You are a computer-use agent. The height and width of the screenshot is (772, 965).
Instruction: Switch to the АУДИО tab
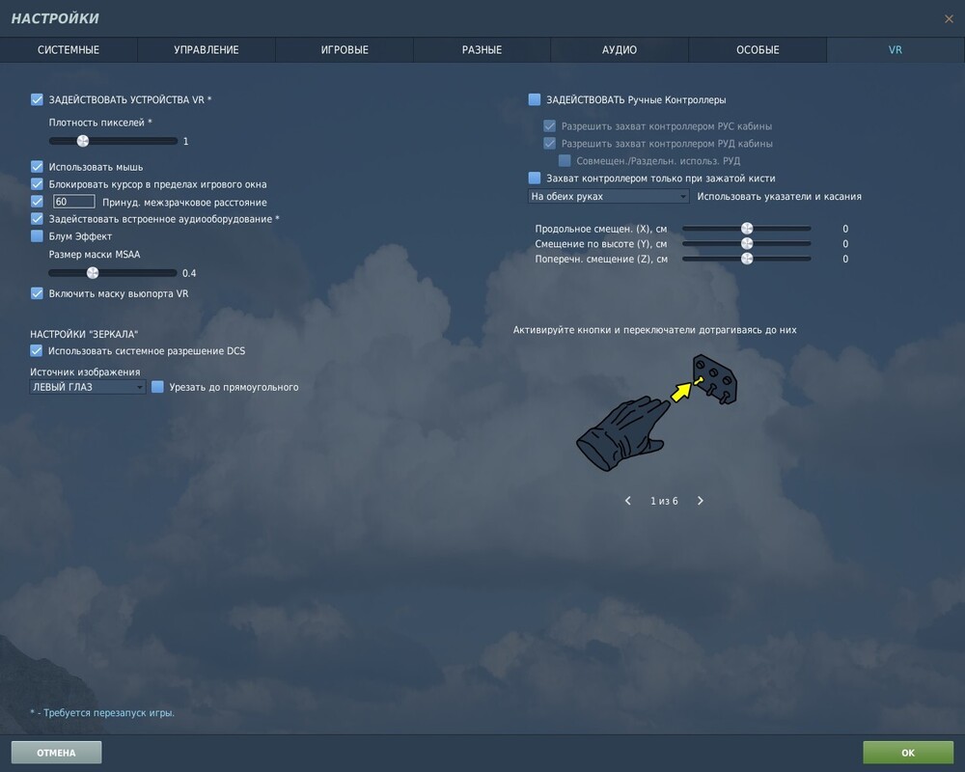coord(620,50)
